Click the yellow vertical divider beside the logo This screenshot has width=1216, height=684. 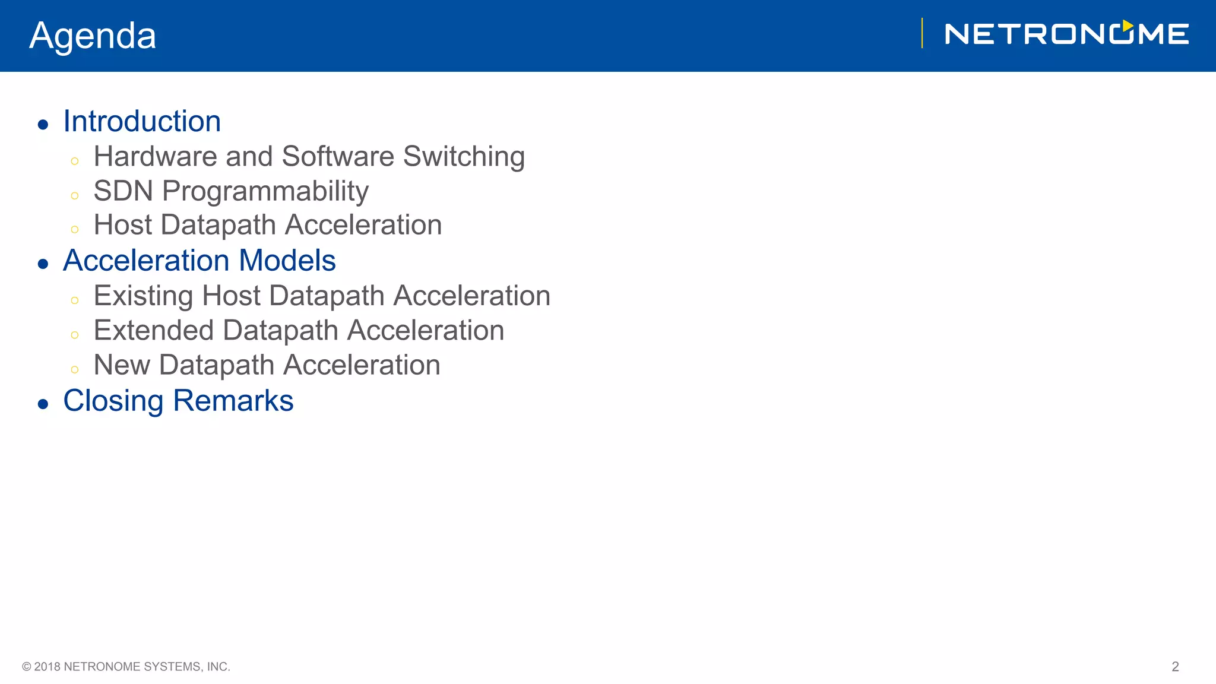(922, 33)
